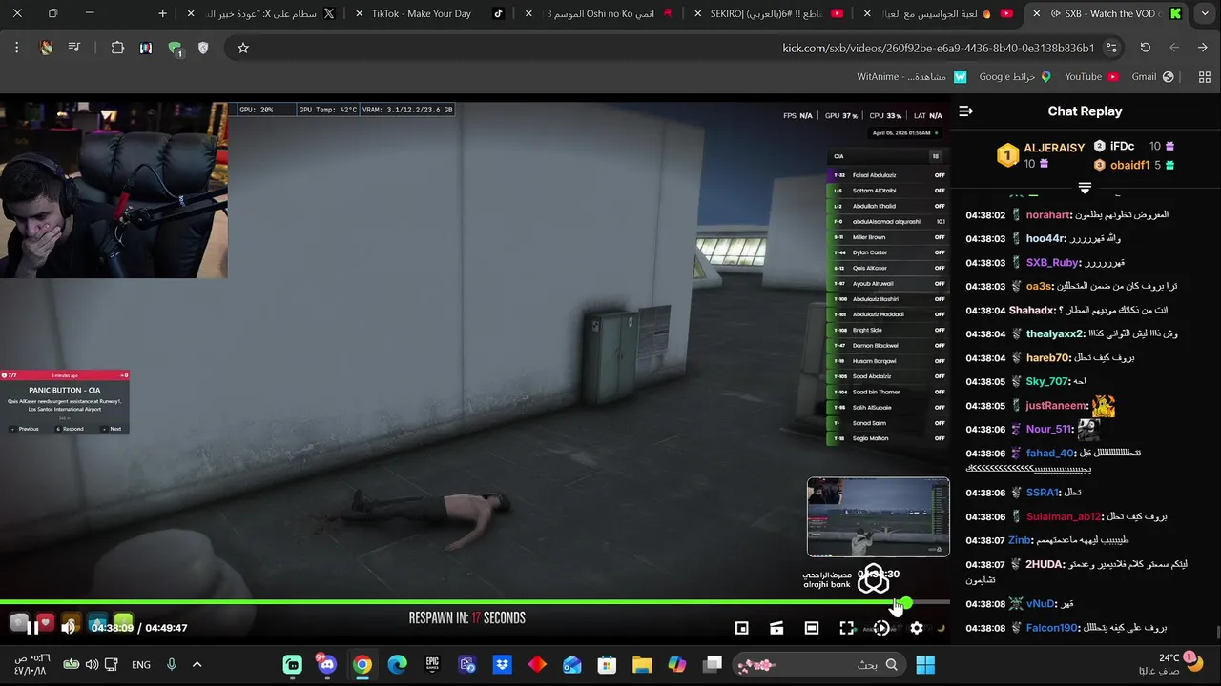The width and height of the screenshot is (1221, 686).
Task: Expand the gift leaderboard with the down arrow
Action: (x=1085, y=188)
